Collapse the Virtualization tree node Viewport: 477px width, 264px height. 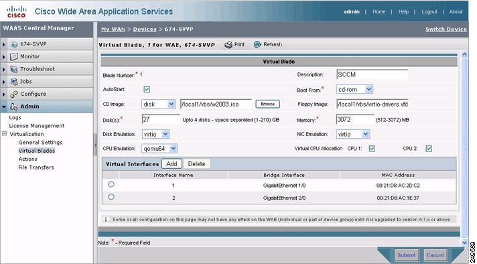pyautogui.click(x=4, y=134)
